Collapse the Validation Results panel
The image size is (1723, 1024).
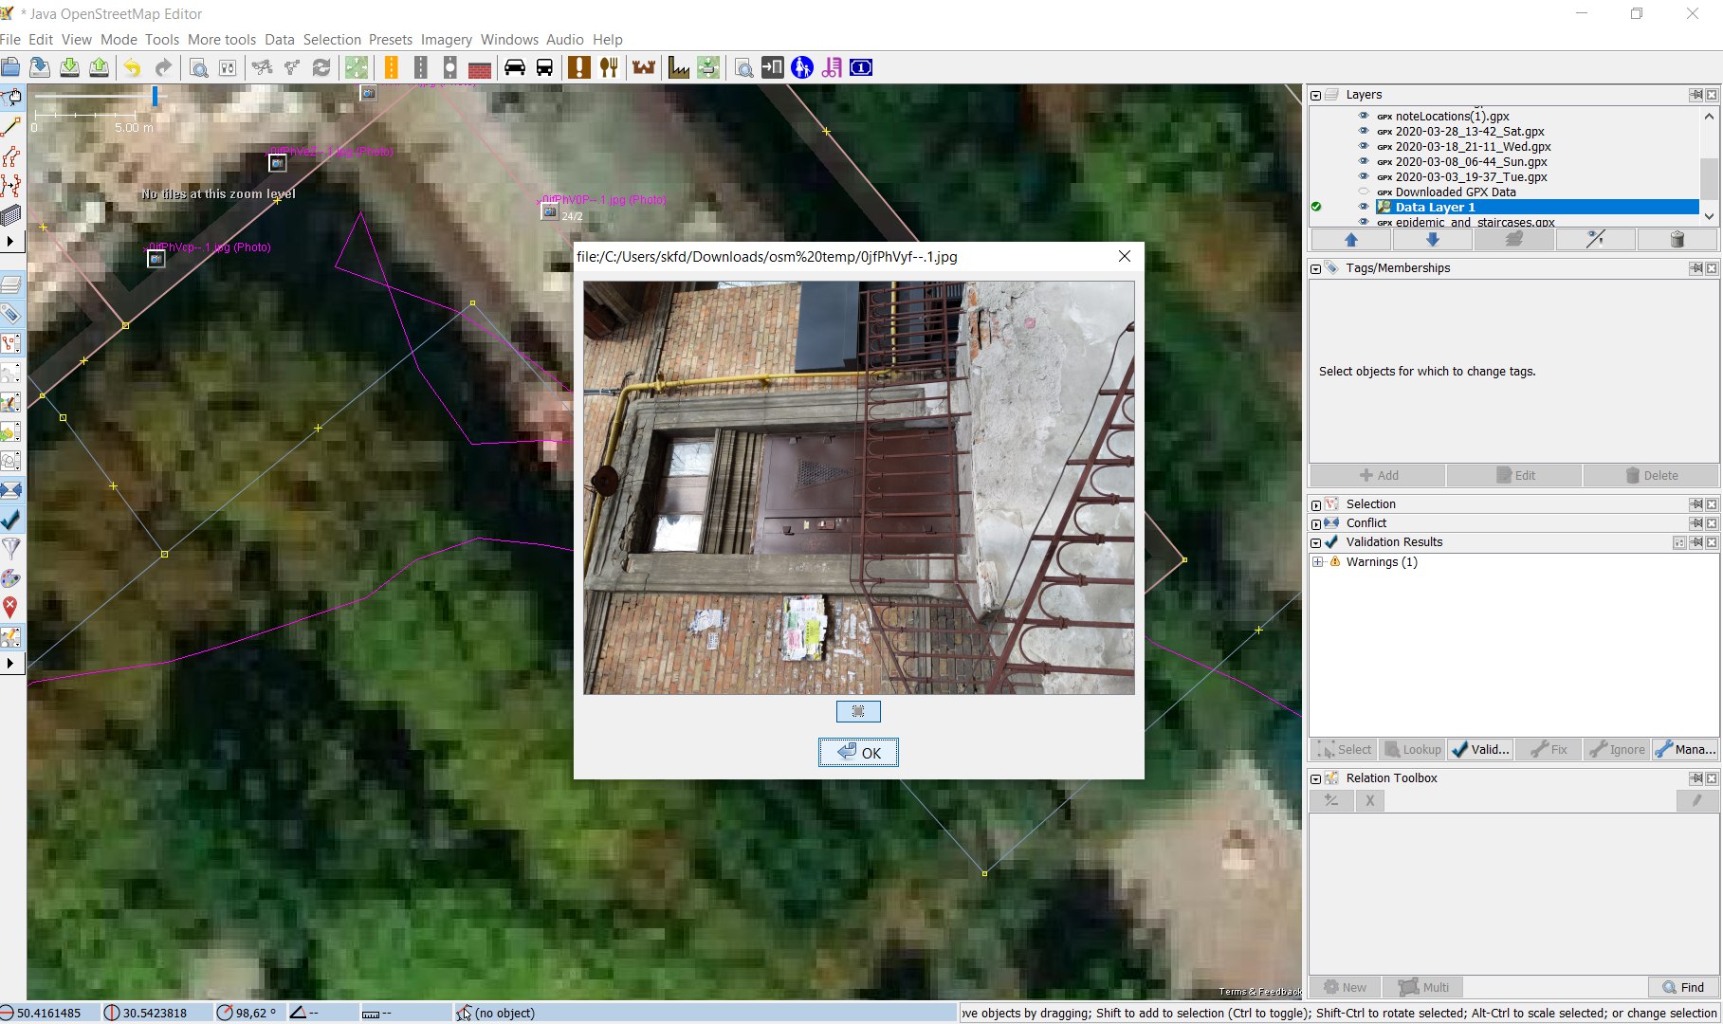[1315, 542]
